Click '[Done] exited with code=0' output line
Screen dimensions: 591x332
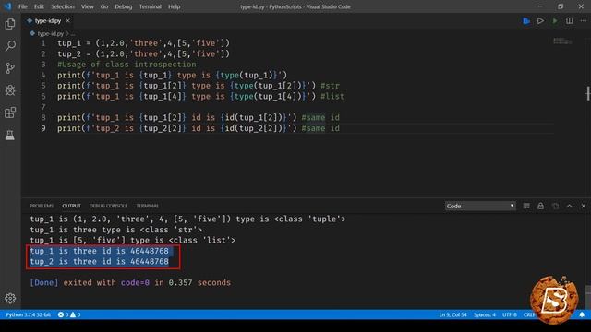(x=130, y=283)
